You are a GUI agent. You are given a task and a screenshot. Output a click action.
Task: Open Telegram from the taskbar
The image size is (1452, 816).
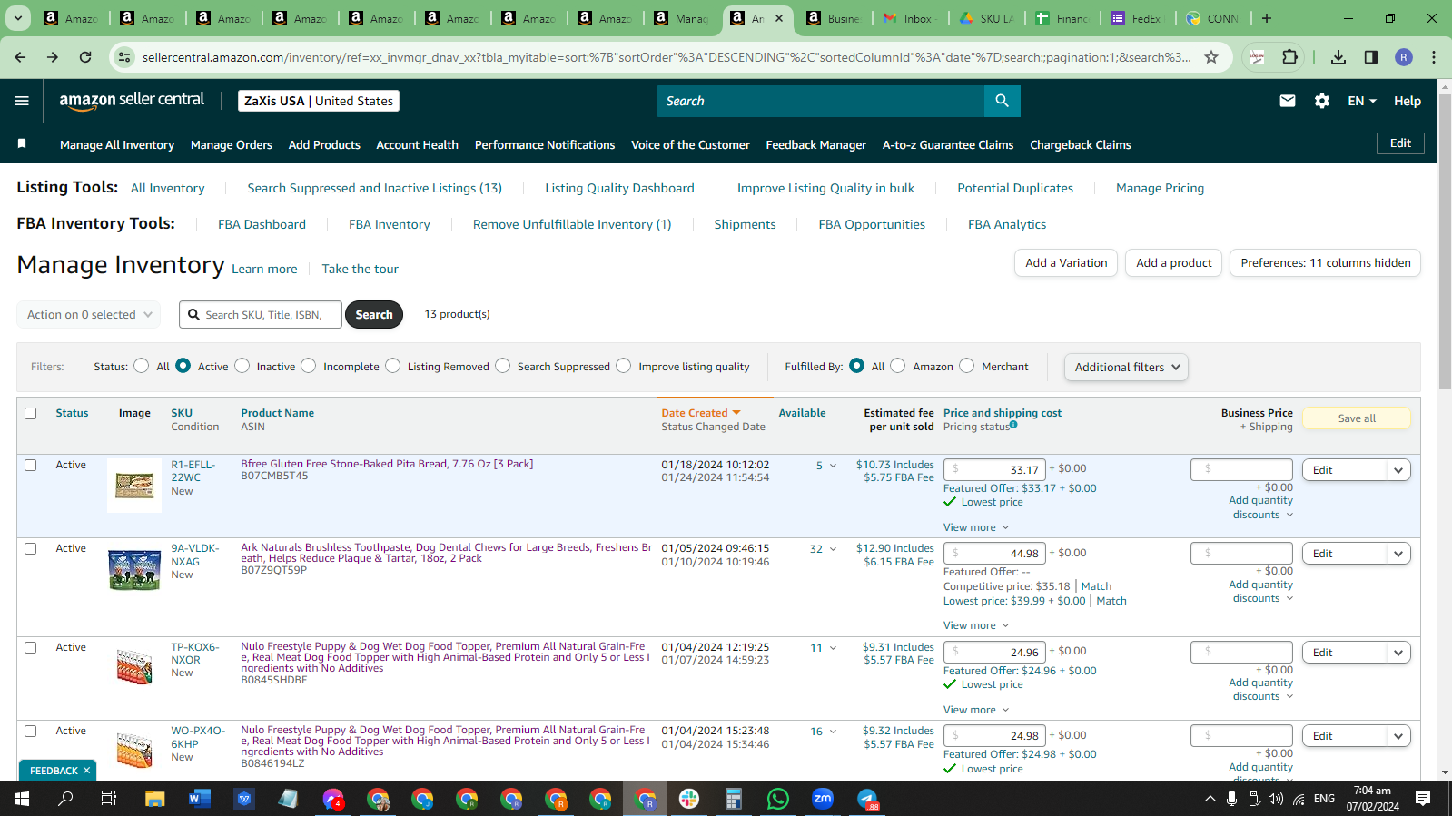pos(867,799)
